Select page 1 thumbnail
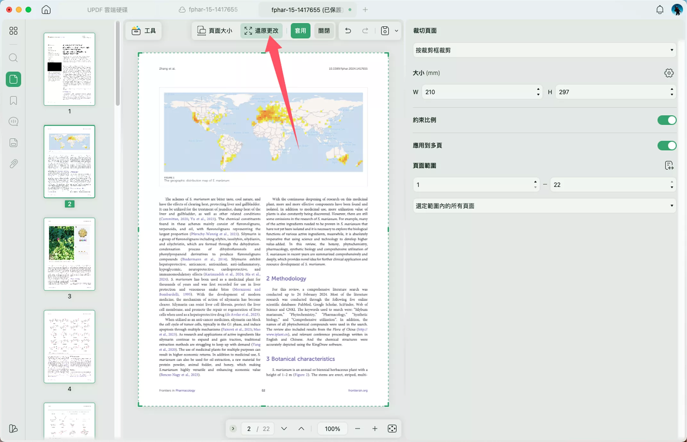 [x=70, y=69]
